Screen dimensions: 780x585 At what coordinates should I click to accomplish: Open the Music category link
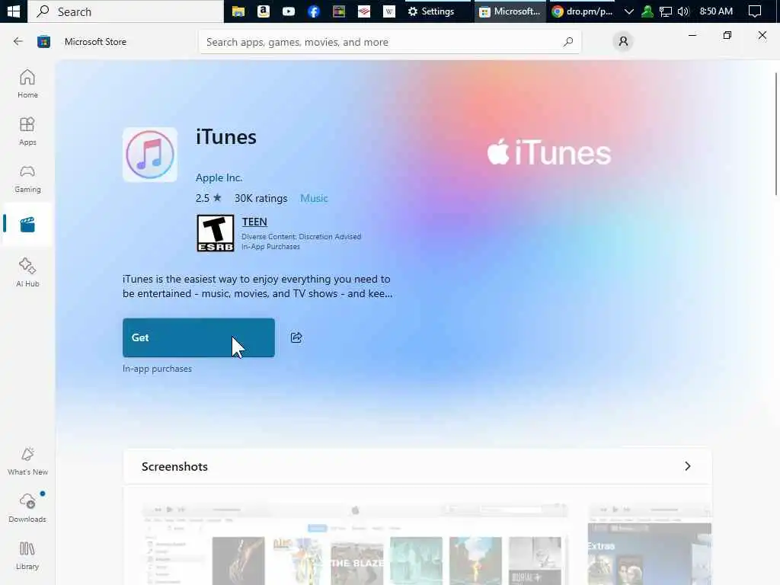314,198
